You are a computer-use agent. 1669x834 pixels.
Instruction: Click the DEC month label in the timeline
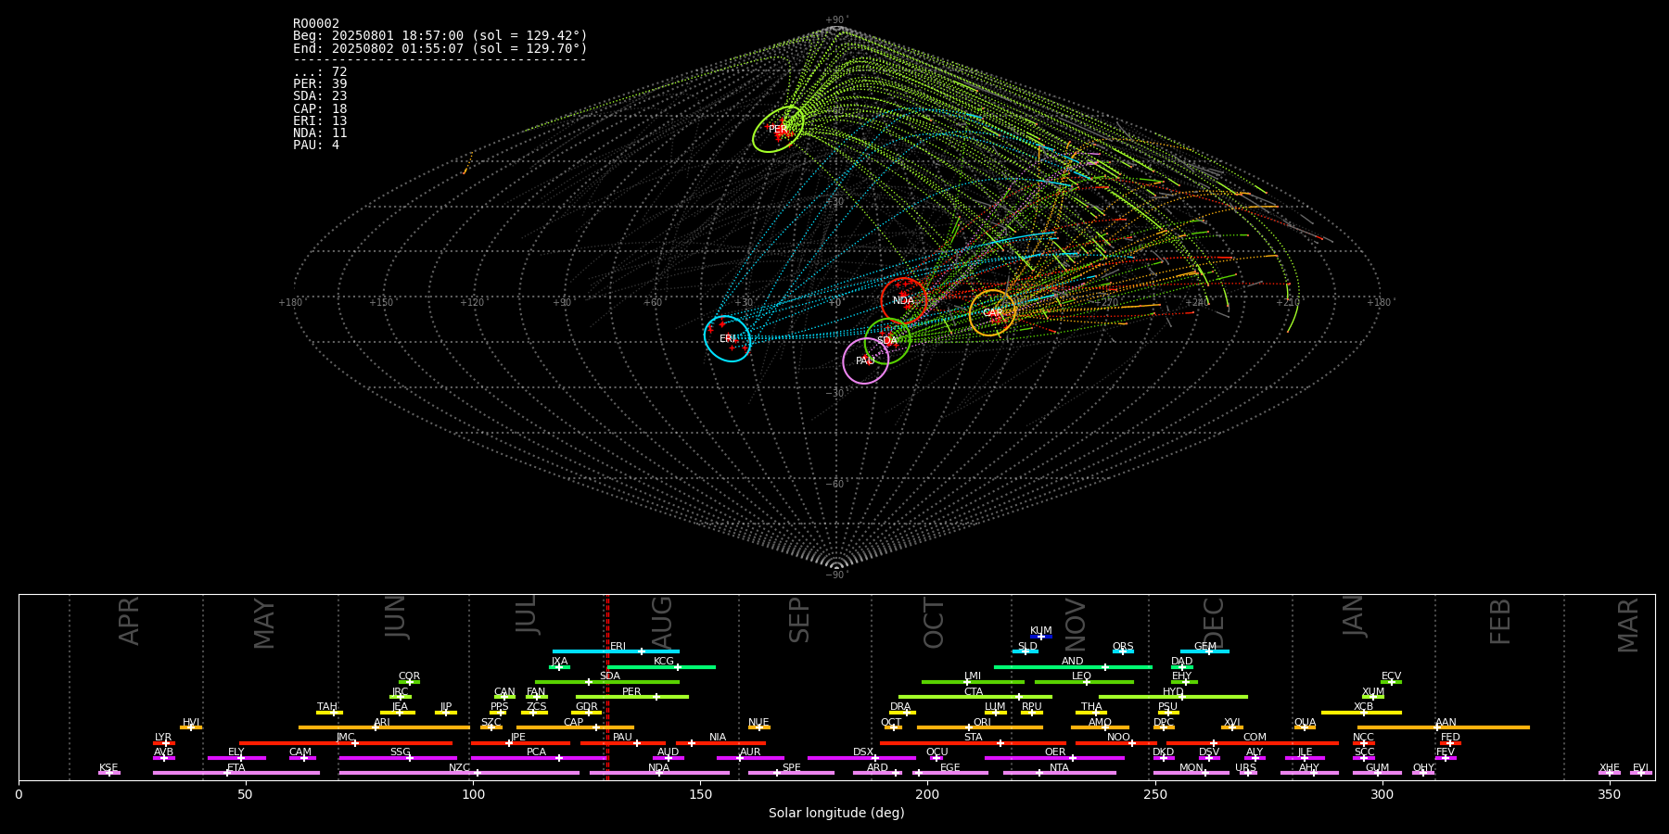coord(1214,623)
